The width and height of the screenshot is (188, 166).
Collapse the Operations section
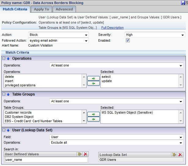(x=4, y=58)
